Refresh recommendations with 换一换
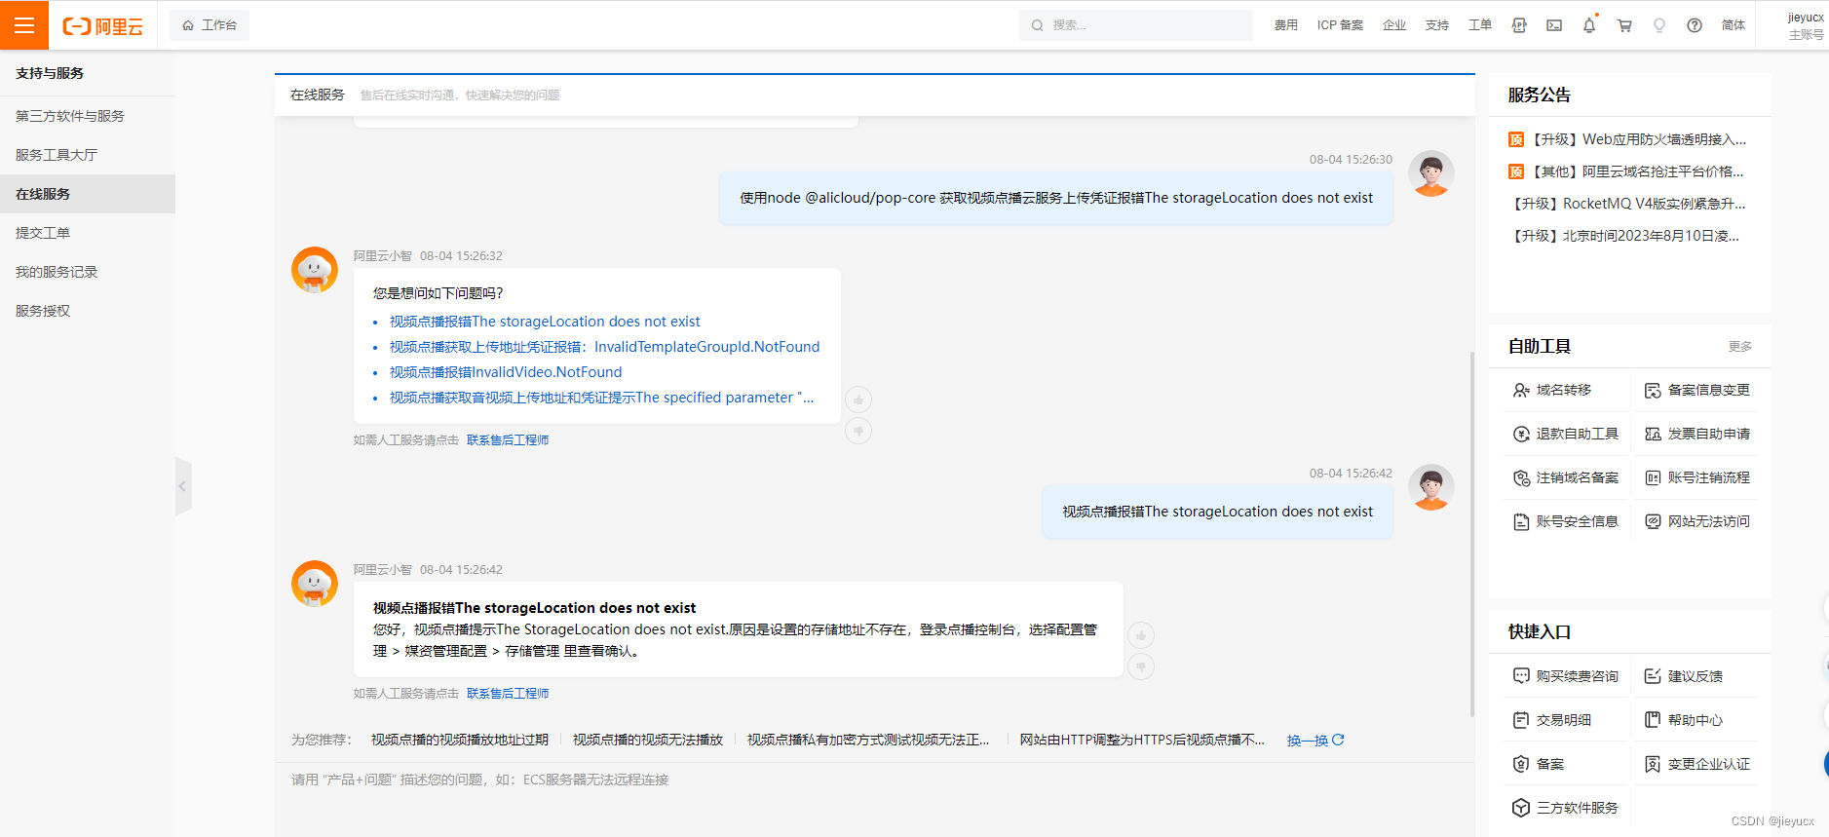The width and height of the screenshot is (1829, 837). [x=1315, y=741]
